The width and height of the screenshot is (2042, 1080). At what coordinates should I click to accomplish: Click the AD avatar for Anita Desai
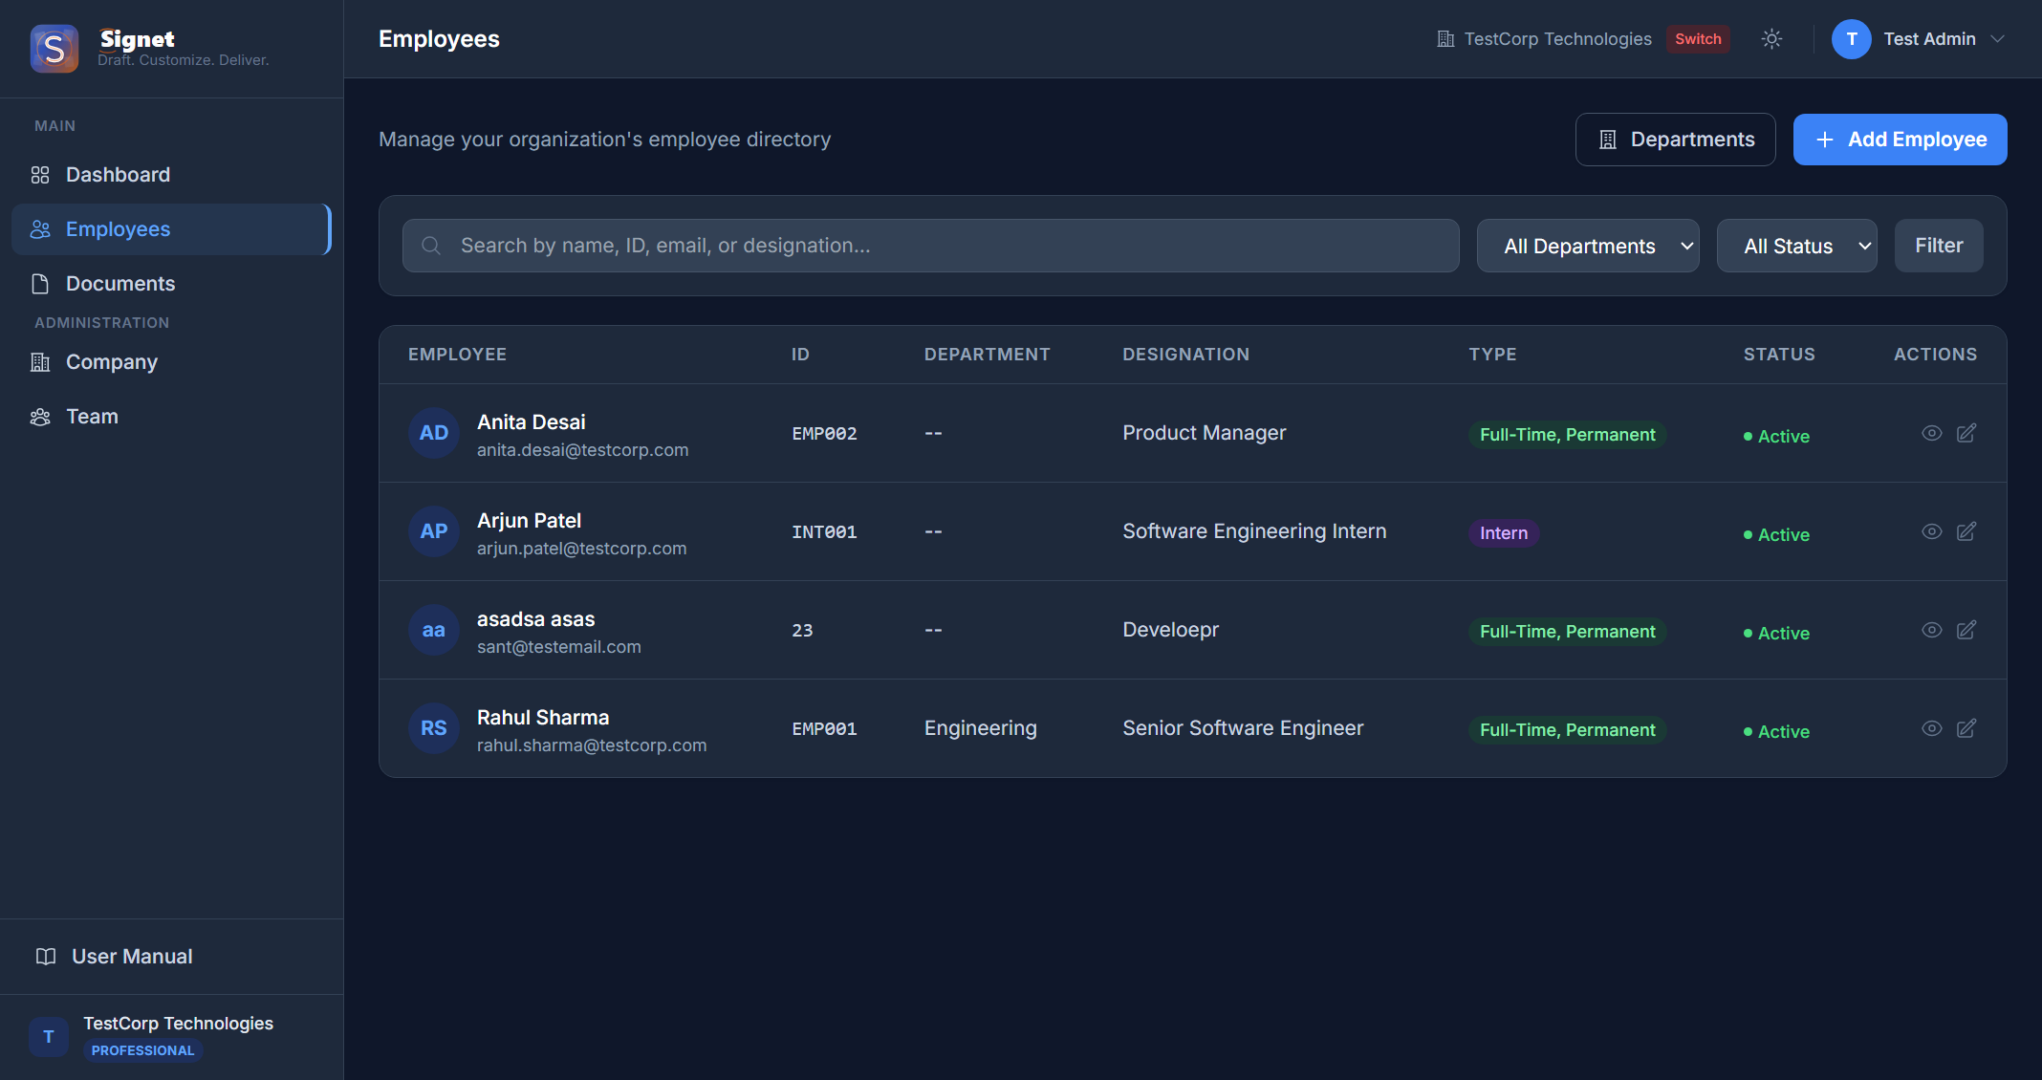click(x=434, y=433)
